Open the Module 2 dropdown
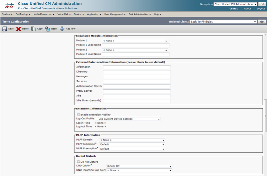Viewport: 267px width, 176px height. 135,50
